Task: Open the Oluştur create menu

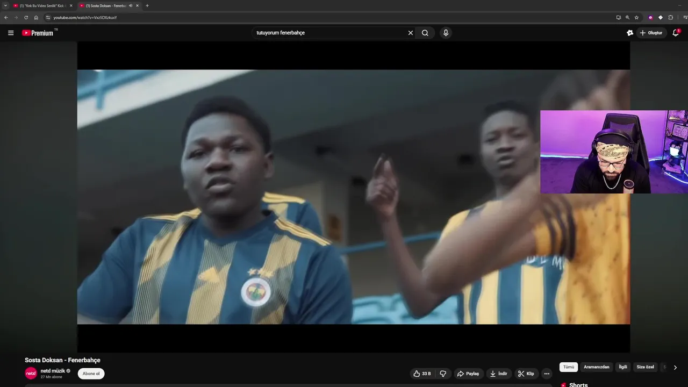Action: (651, 33)
